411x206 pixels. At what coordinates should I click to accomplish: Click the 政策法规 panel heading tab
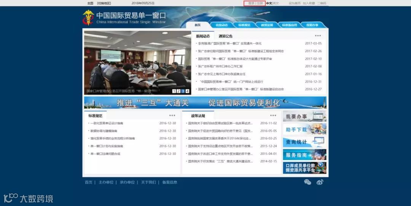point(198,116)
